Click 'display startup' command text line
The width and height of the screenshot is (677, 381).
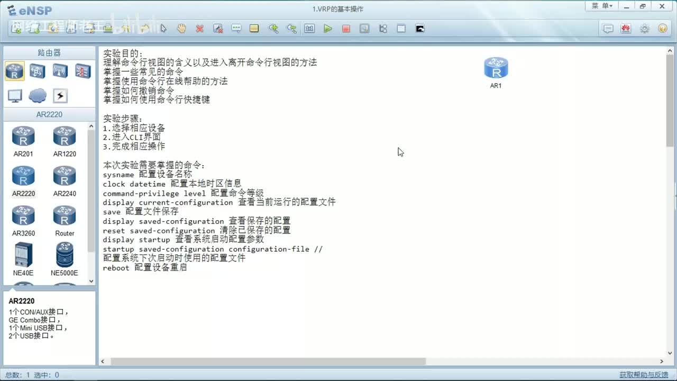pyautogui.click(x=183, y=240)
